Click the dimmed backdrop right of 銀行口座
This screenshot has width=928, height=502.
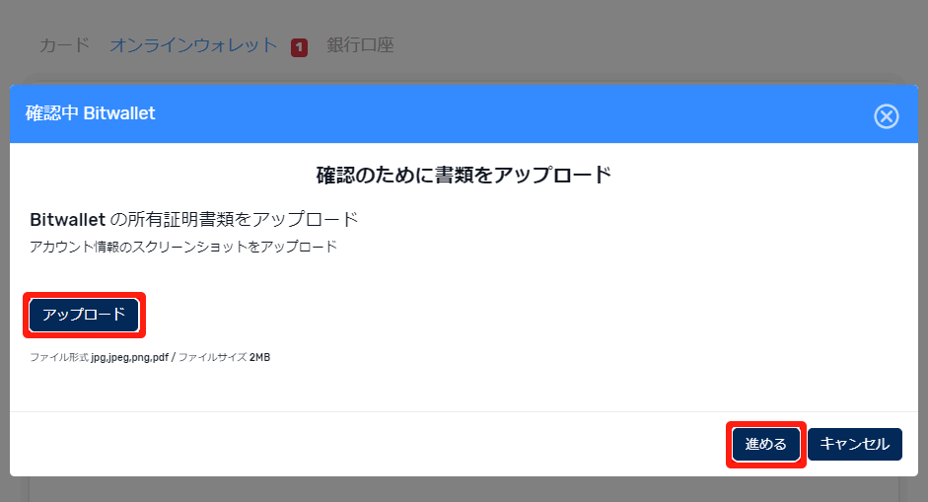coord(641,45)
